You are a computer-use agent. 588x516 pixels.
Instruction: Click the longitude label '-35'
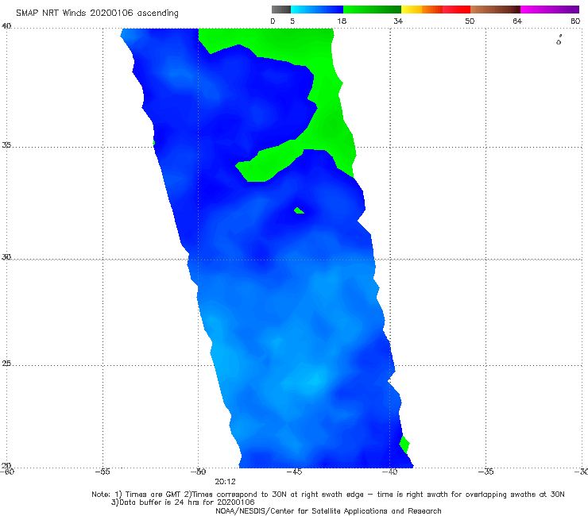486,472
